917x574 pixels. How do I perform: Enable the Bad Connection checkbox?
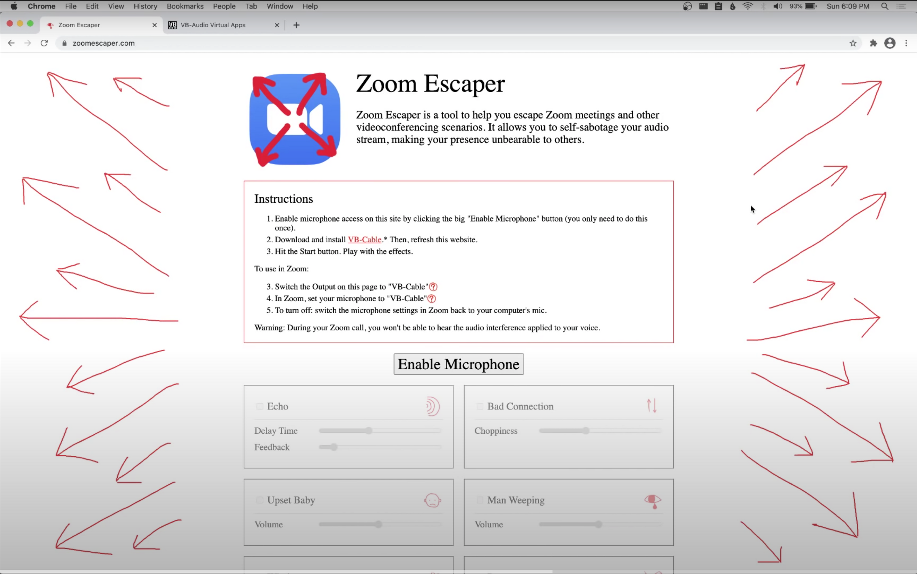[x=480, y=406]
